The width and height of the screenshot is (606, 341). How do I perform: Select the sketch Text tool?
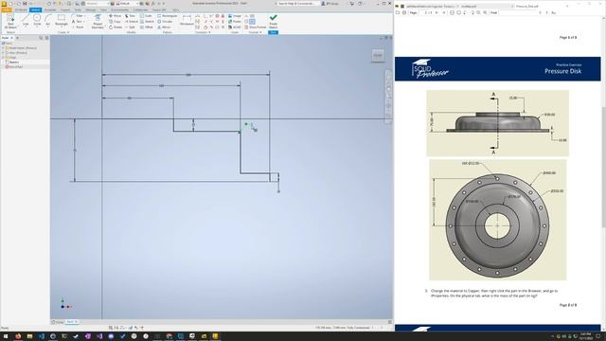coord(77,22)
